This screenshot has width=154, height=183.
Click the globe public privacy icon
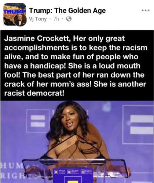[69, 19]
